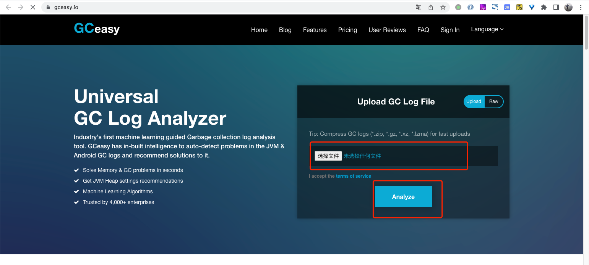The height and width of the screenshot is (265, 589).
Task: Click the share page icon
Action: tap(431, 7)
